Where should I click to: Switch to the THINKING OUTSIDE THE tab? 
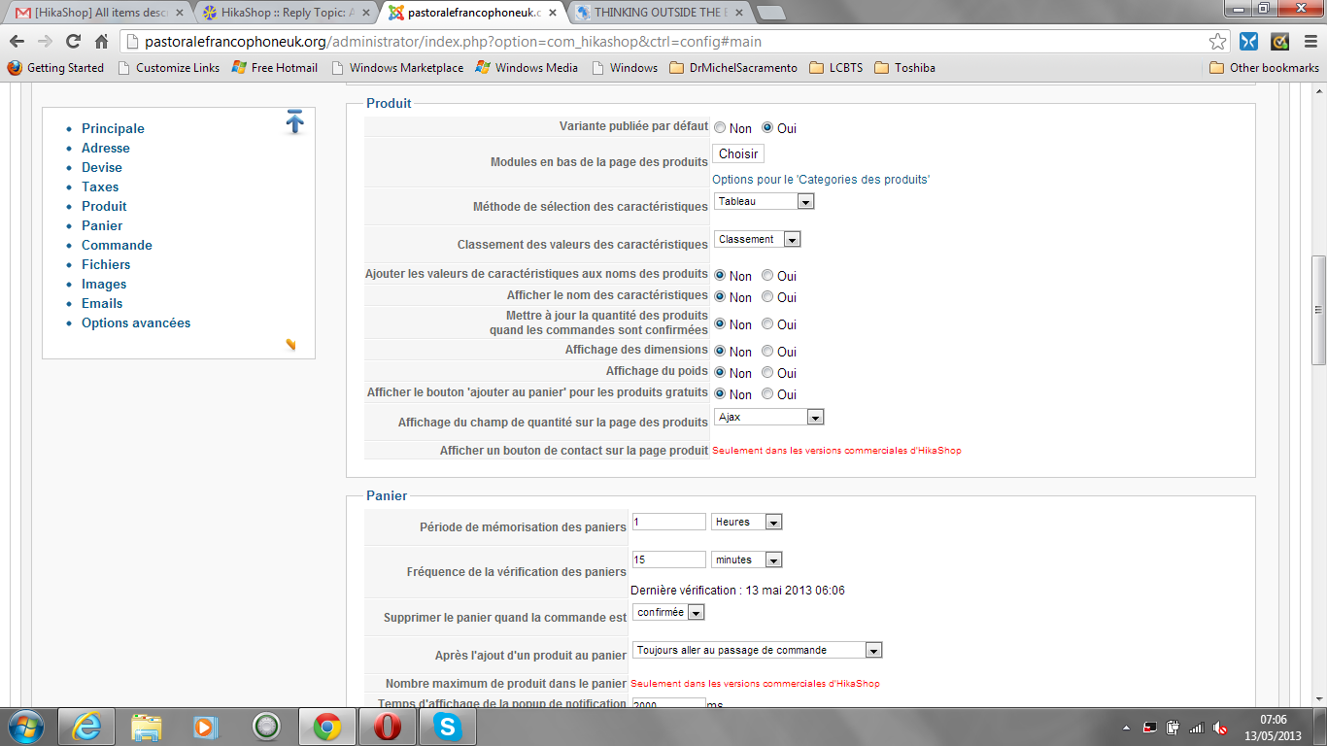click(x=659, y=13)
